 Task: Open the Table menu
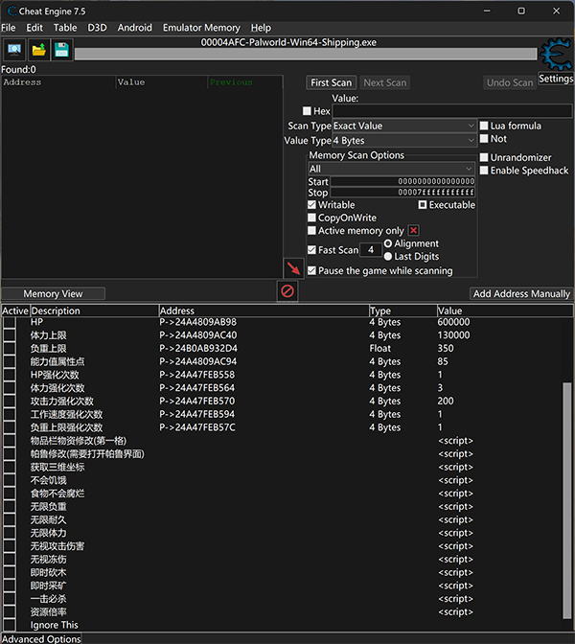point(65,28)
